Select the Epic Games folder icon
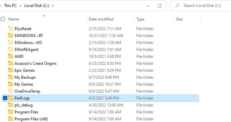 [x=11, y=70]
